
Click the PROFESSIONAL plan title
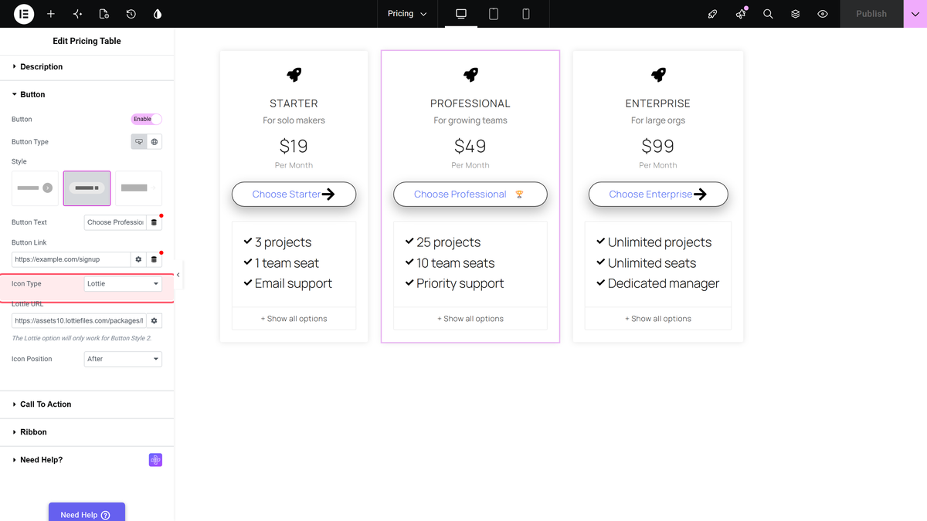point(470,103)
